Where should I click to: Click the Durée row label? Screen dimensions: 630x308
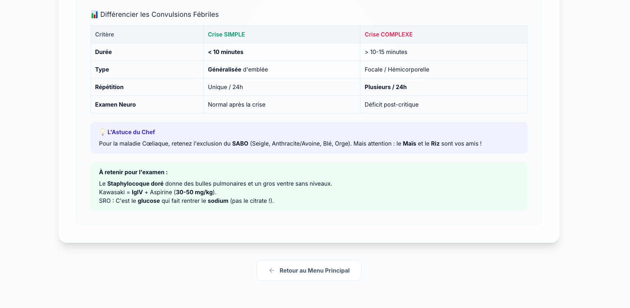tap(104, 52)
